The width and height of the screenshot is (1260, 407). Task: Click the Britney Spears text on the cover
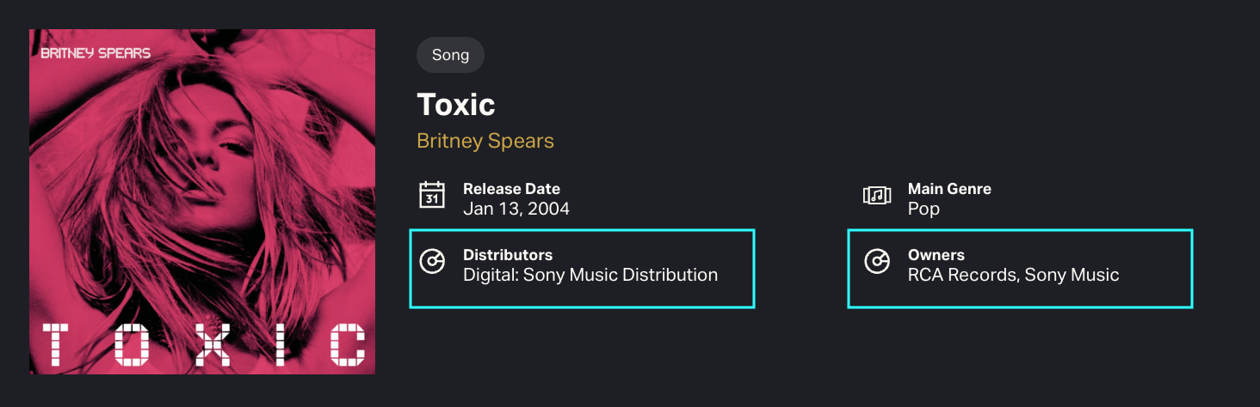tap(96, 53)
